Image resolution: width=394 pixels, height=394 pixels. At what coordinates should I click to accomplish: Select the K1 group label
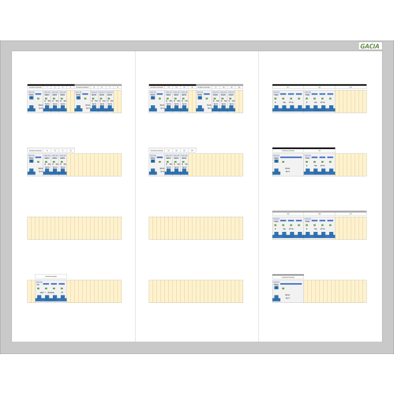point(288,87)
